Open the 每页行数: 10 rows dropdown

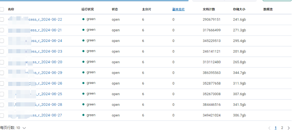point(13,128)
